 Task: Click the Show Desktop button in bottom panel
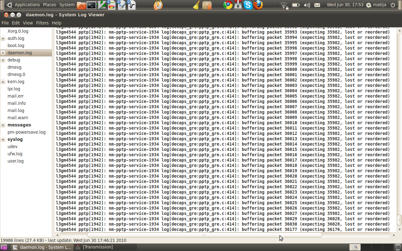point(4,247)
